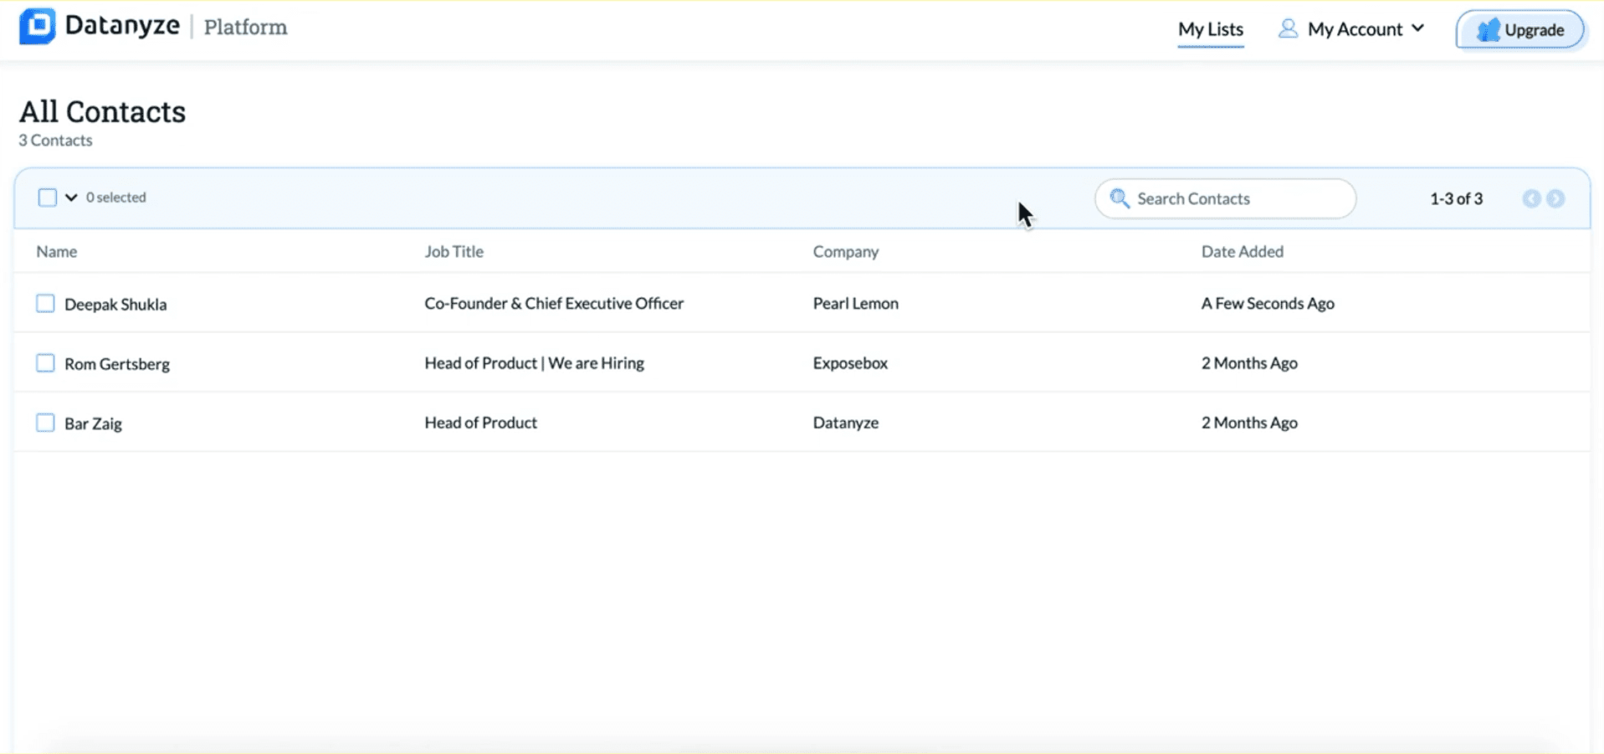1604x754 pixels.
Task: Open the My Account menu
Action: (x=1351, y=29)
